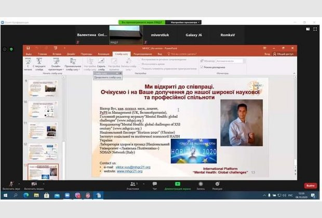Open the Вставка ribbon tab
This screenshot has height=218, width=322.
click(57, 53)
